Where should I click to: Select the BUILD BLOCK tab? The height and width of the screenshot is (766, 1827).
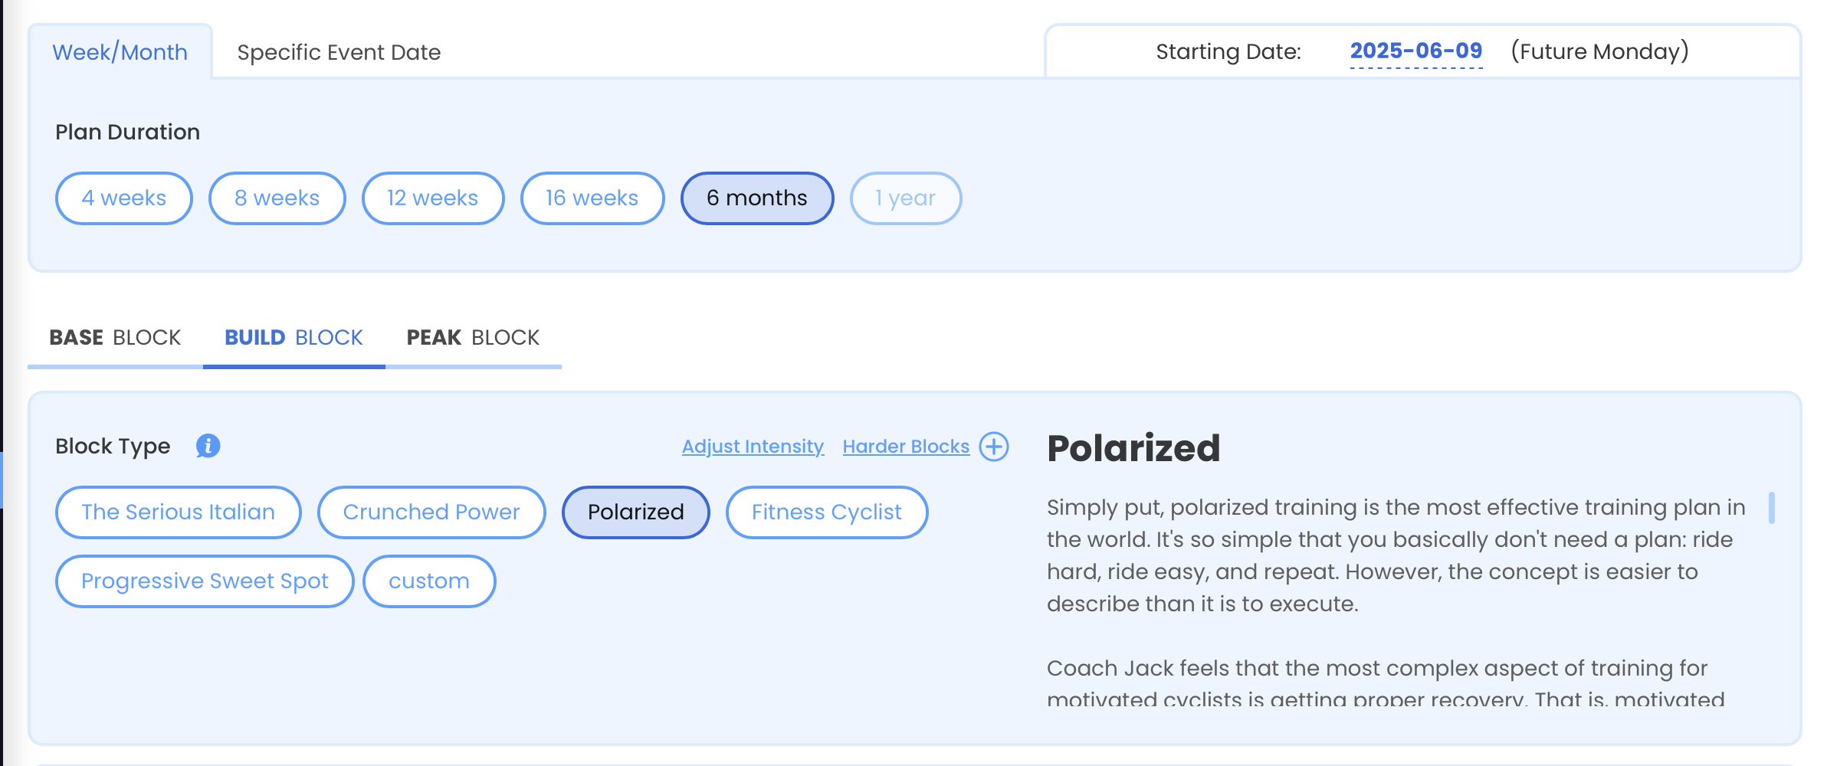tap(294, 338)
